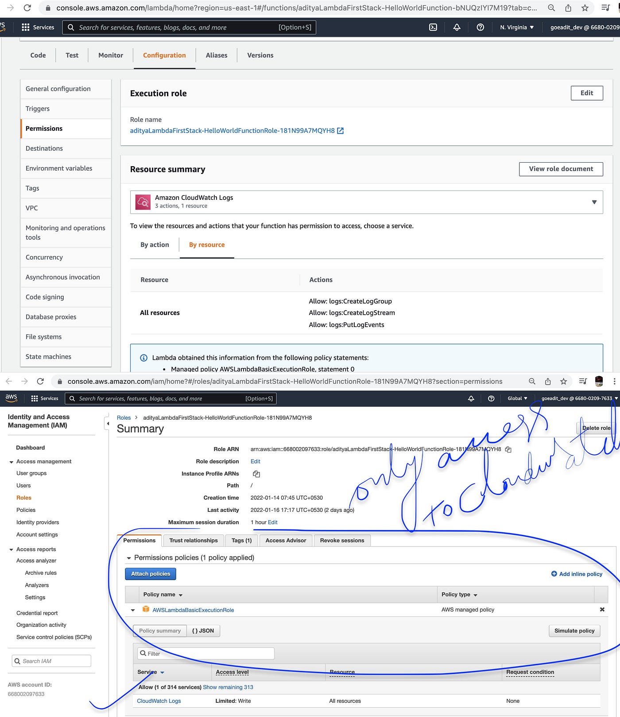Click profile avatar in IAM browser toolbar

pos(599,381)
